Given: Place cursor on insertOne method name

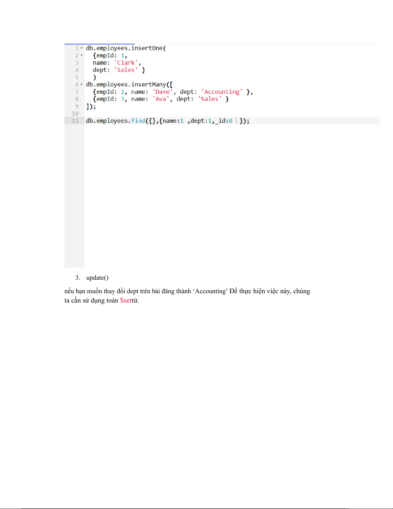Looking at the screenshot, I should pos(147,48).
